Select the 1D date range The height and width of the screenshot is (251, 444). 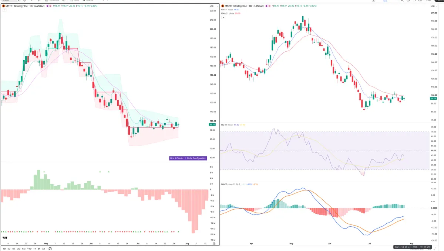pyautogui.click(x=4, y=249)
